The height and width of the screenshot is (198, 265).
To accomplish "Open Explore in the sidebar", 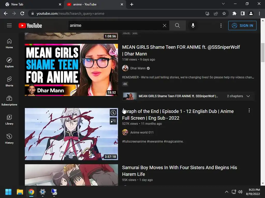I will coord(9,63).
